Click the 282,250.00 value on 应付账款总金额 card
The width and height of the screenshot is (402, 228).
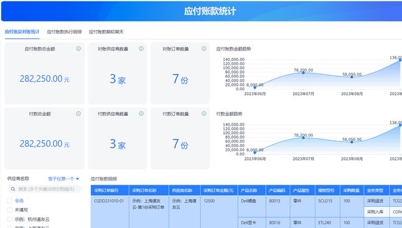coord(44,79)
